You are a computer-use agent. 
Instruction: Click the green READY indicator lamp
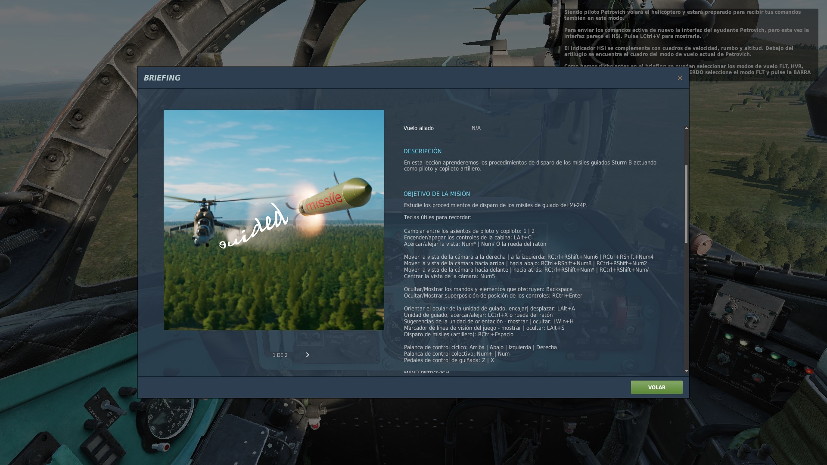point(775,356)
